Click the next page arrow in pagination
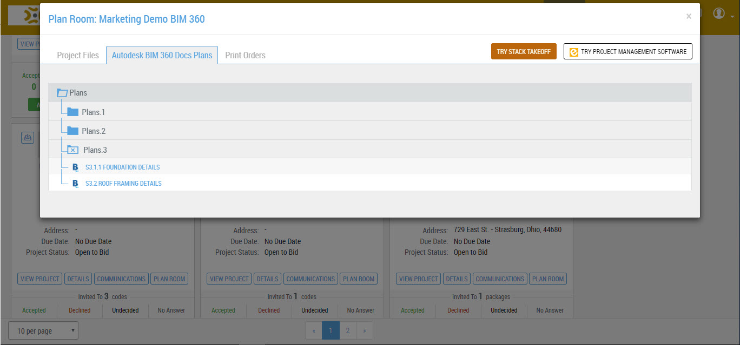The height and width of the screenshot is (345, 740). (x=364, y=330)
